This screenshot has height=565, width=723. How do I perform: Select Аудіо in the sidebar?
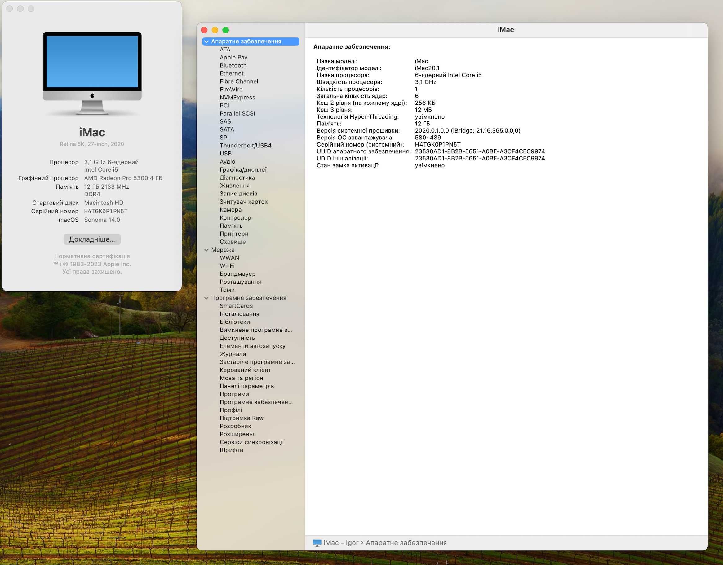[227, 162]
